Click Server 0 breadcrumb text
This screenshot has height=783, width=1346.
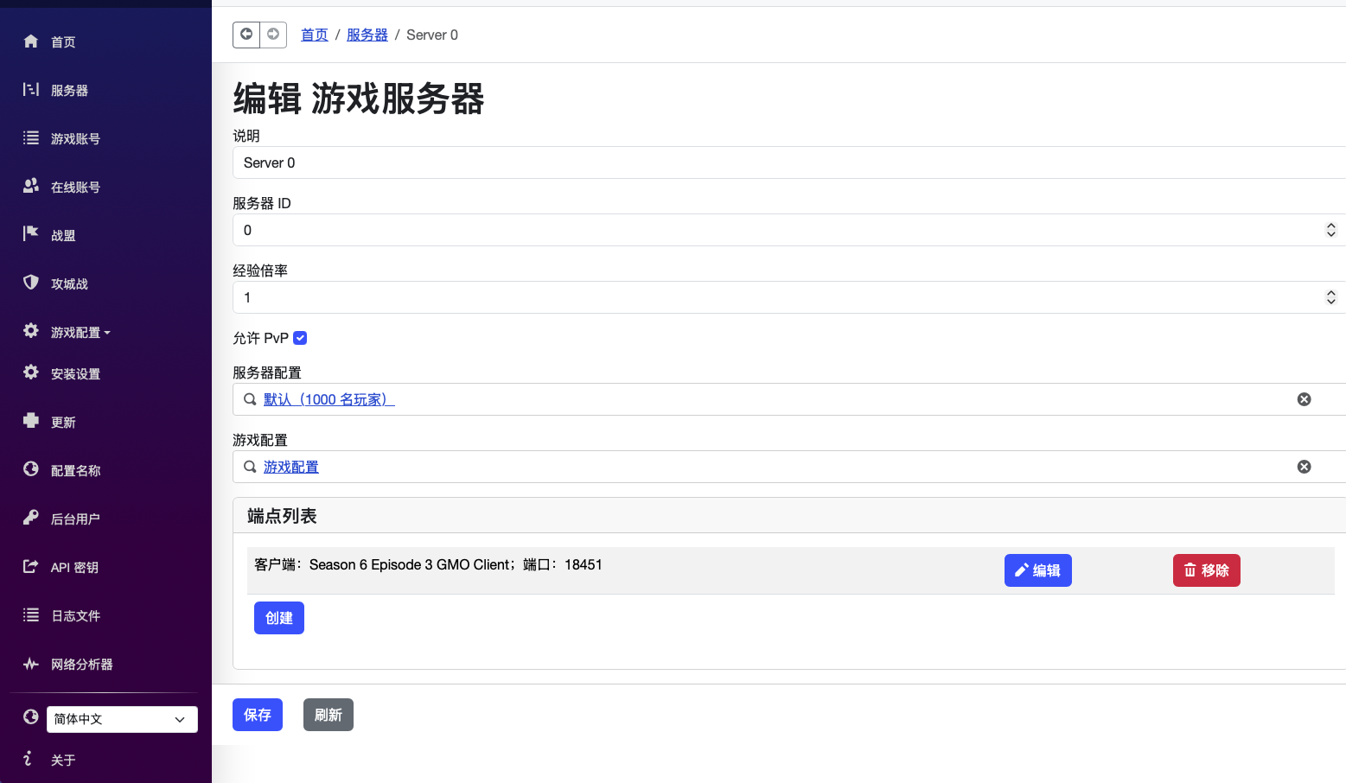point(432,35)
